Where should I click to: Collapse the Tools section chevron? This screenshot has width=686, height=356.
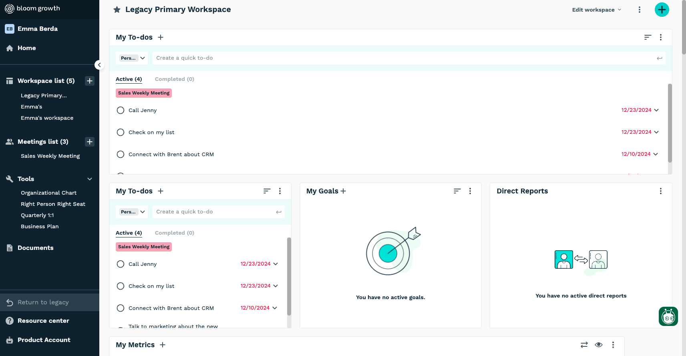coord(90,179)
